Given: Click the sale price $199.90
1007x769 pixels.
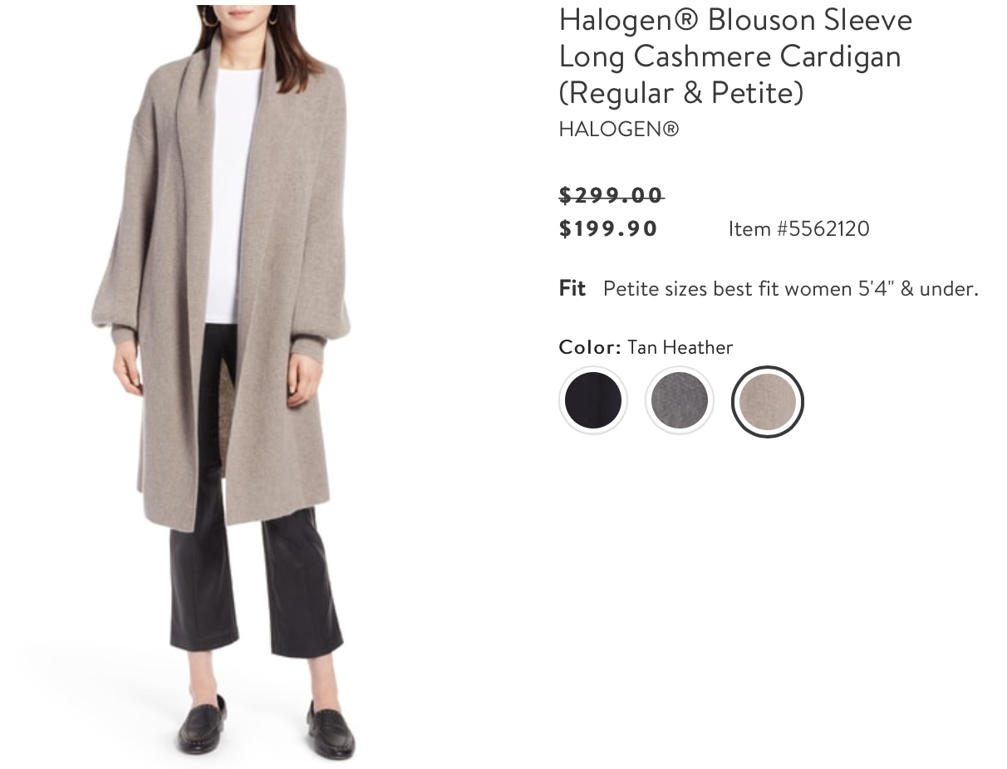Looking at the screenshot, I should (x=608, y=228).
